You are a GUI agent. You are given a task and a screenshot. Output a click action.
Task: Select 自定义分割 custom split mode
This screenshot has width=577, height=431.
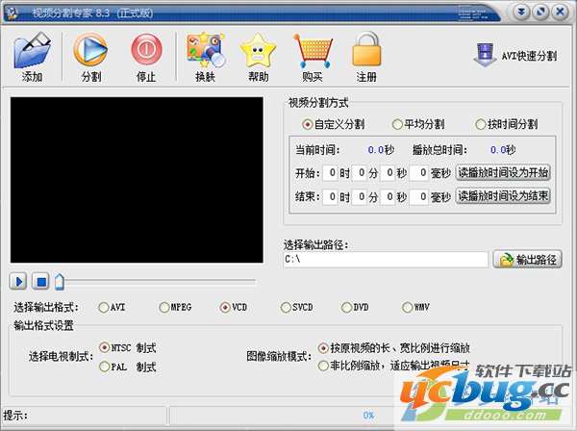333,124
